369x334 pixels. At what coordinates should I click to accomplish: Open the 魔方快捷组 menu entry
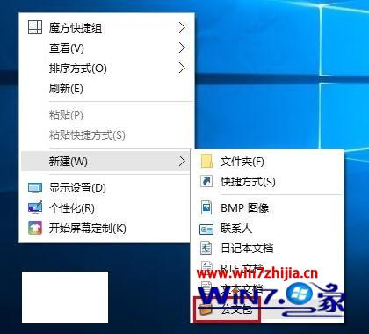[107, 28]
